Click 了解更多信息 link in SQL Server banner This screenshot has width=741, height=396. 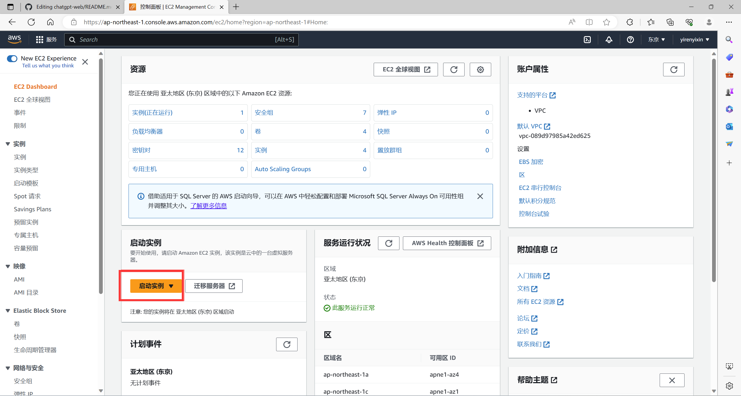click(208, 206)
